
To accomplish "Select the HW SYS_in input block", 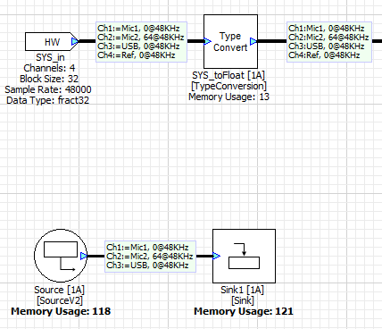I will (x=51, y=41).
